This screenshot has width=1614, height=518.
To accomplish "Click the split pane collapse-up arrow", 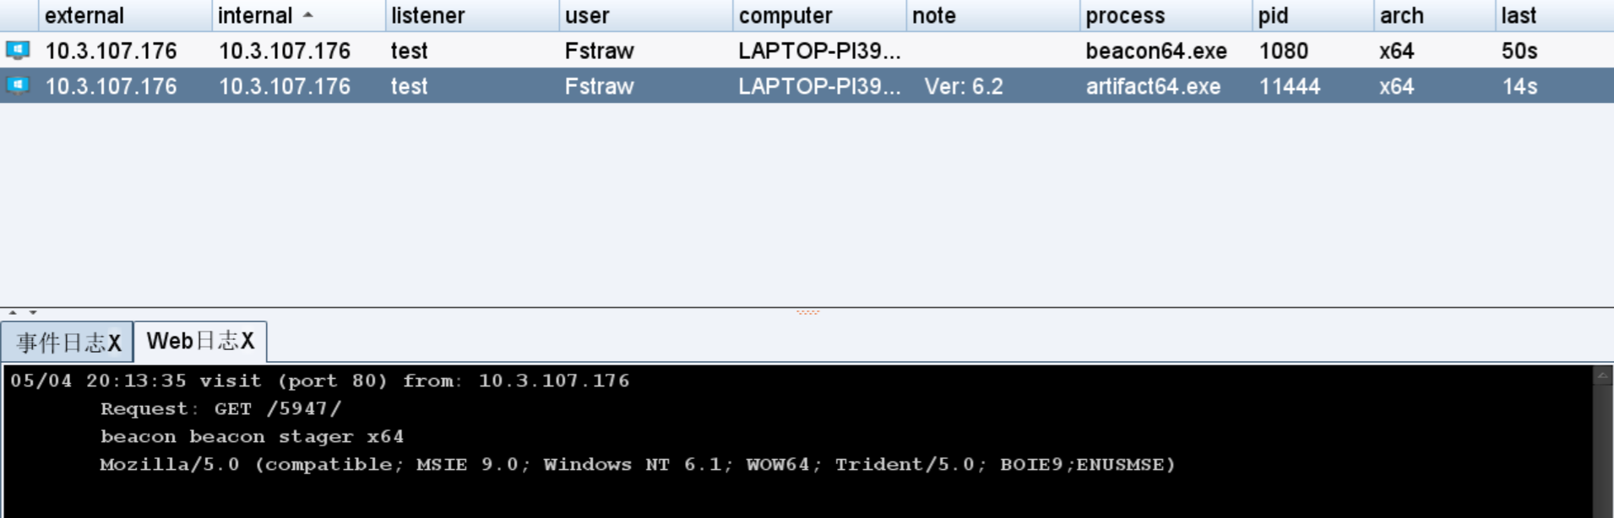I will tap(13, 313).
